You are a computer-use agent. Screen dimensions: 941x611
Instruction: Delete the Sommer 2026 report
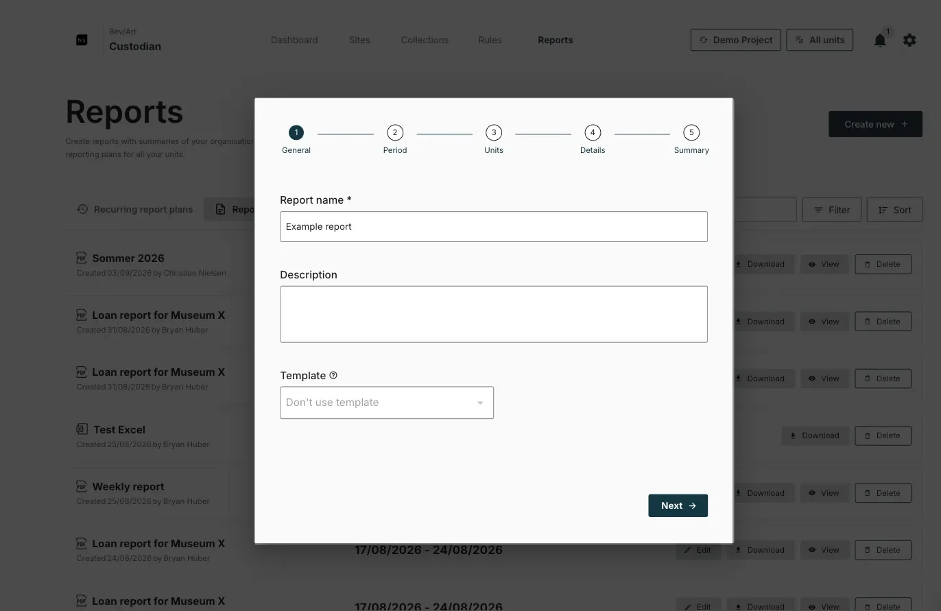883,264
